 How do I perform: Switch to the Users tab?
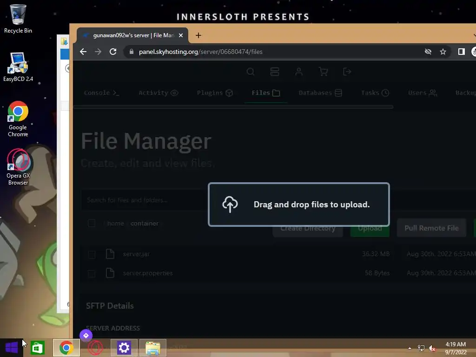tap(423, 93)
